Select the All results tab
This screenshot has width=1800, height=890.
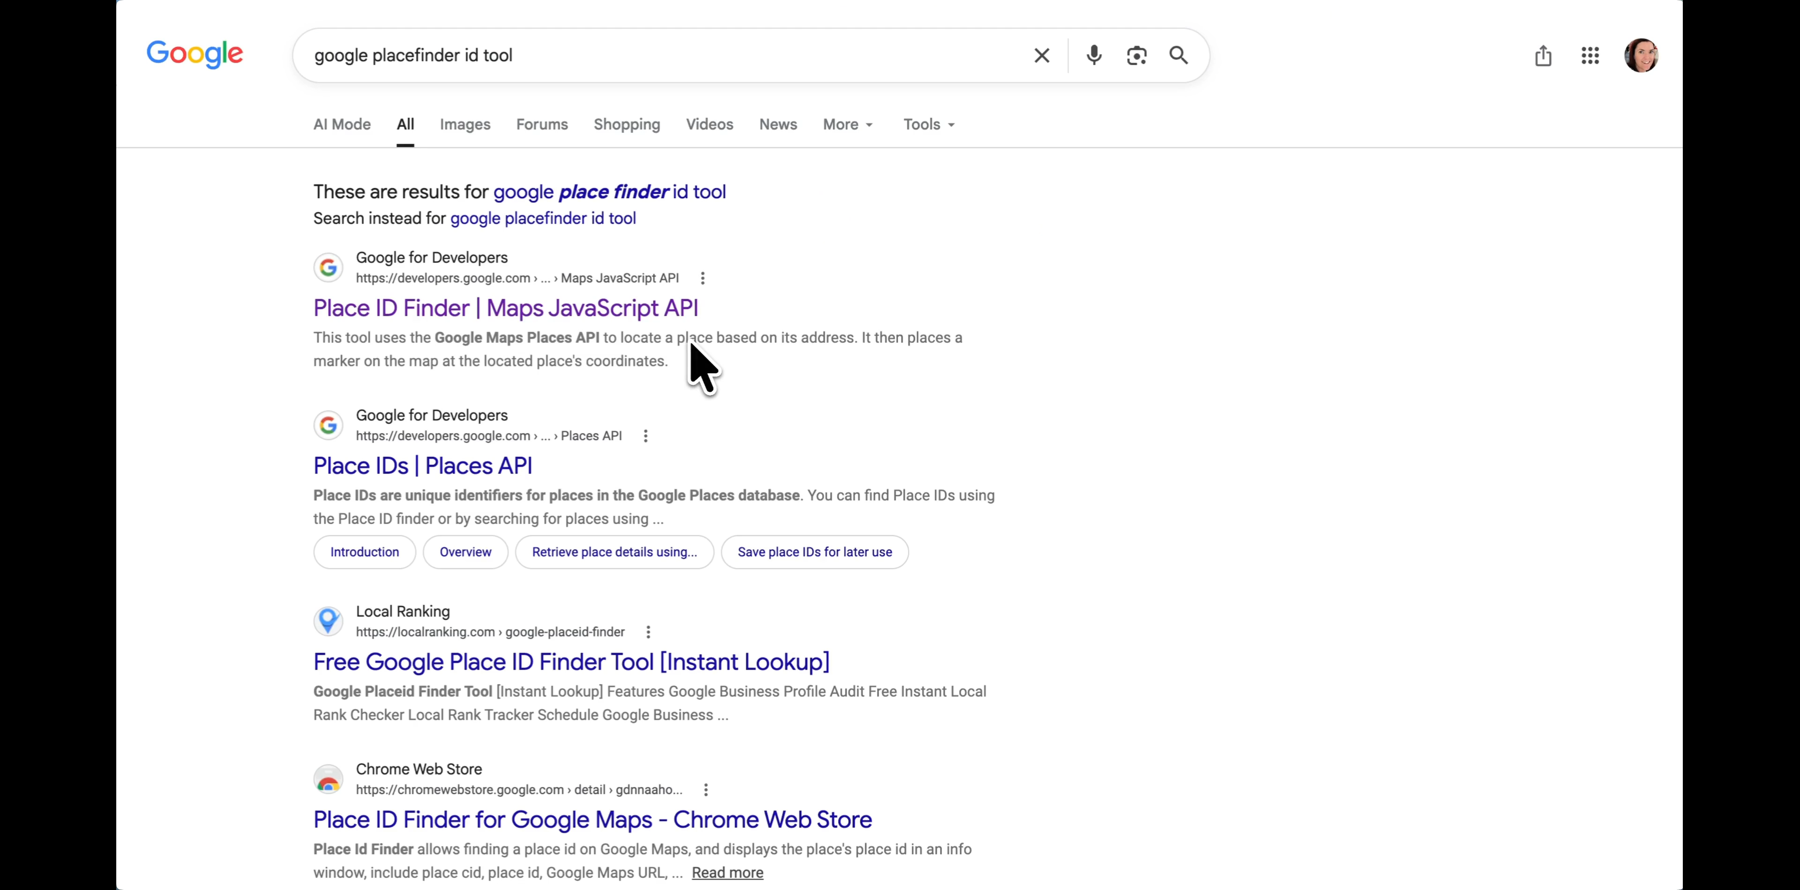point(405,124)
